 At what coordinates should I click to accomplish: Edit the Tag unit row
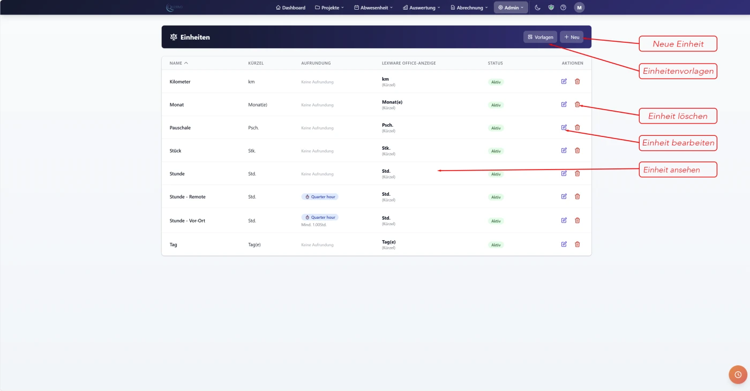click(564, 244)
